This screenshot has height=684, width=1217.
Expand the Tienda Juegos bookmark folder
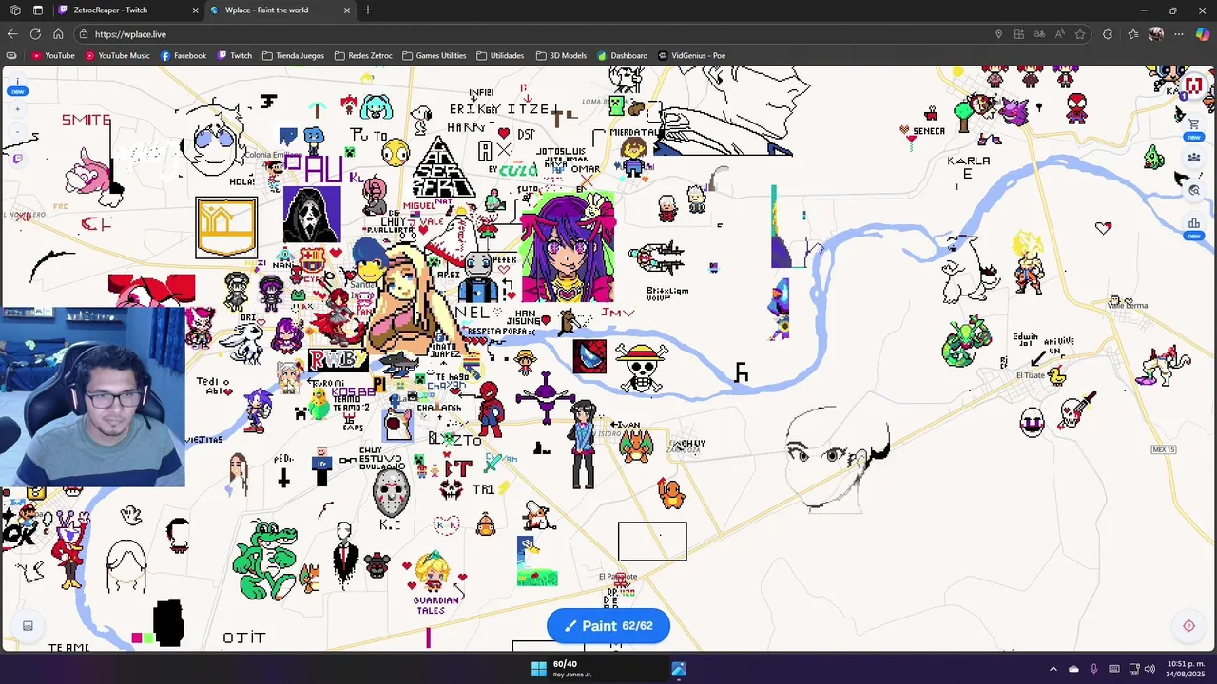point(294,55)
